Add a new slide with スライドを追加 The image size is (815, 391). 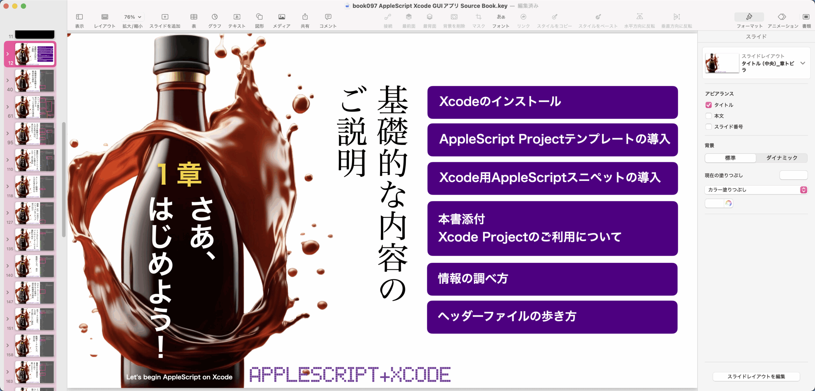pyautogui.click(x=165, y=17)
